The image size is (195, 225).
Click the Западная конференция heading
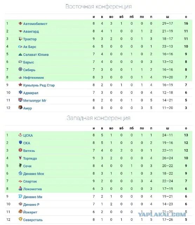coord(99,118)
